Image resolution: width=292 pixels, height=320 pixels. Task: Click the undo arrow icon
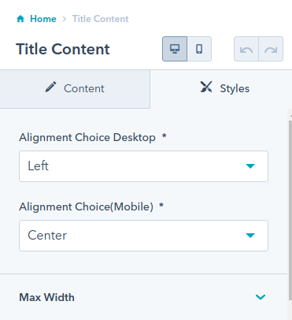click(246, 49)
